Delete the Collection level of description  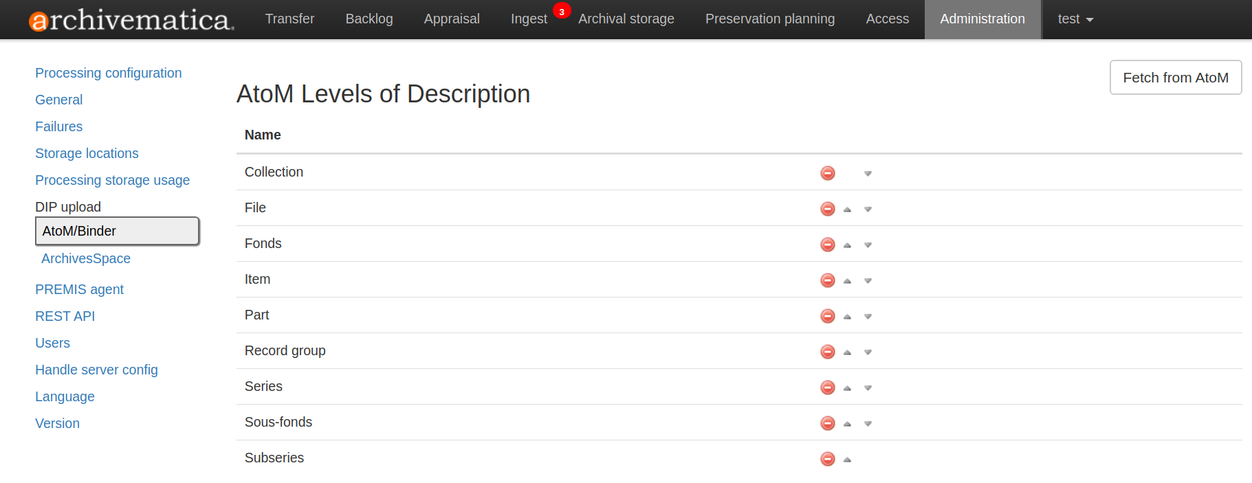[827, 173]
